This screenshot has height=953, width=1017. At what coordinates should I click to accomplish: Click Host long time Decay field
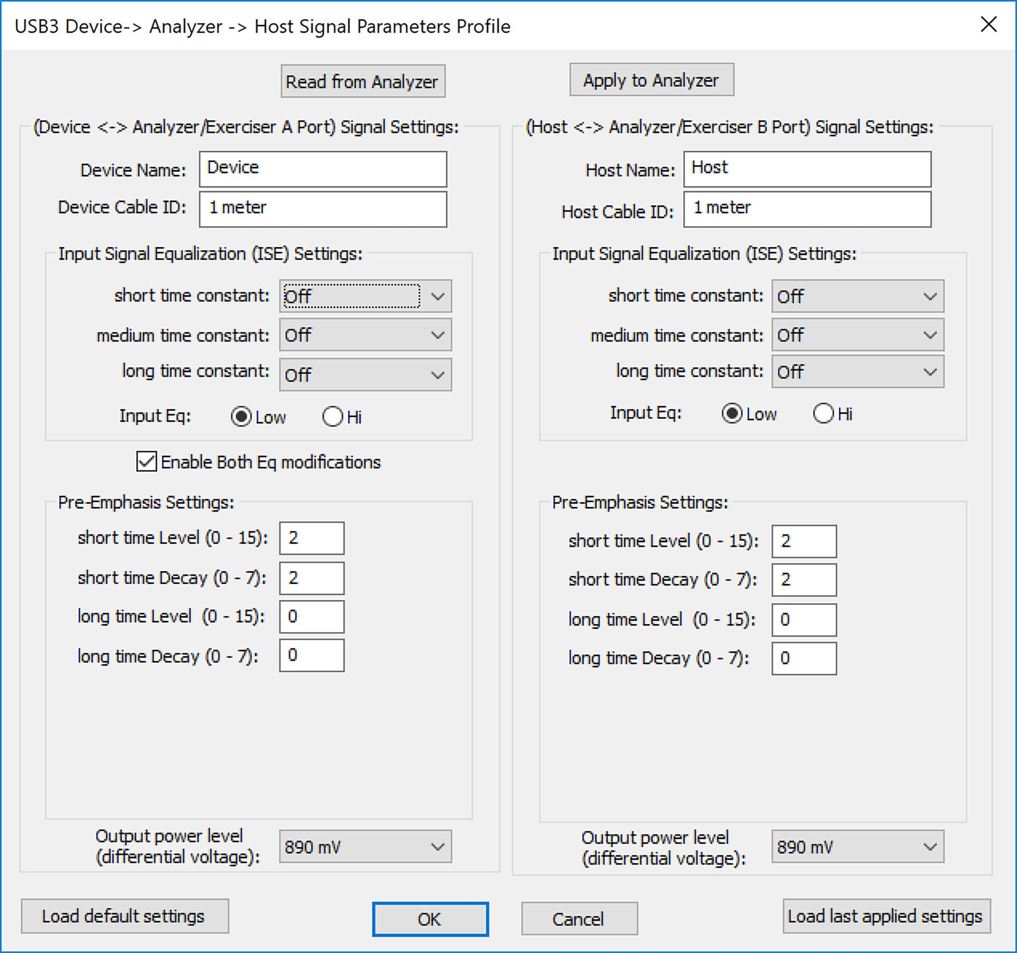tap(804, 658)
